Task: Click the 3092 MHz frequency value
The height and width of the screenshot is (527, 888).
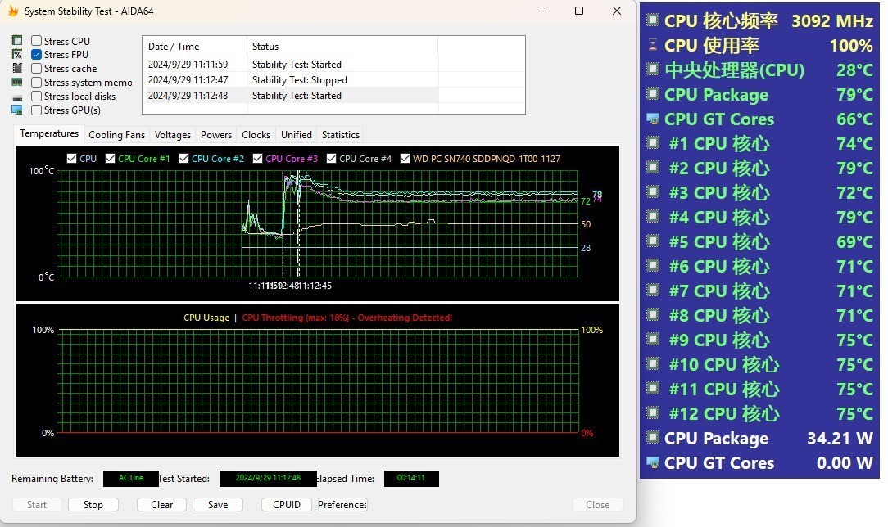Action: click(x=832, y=21)
